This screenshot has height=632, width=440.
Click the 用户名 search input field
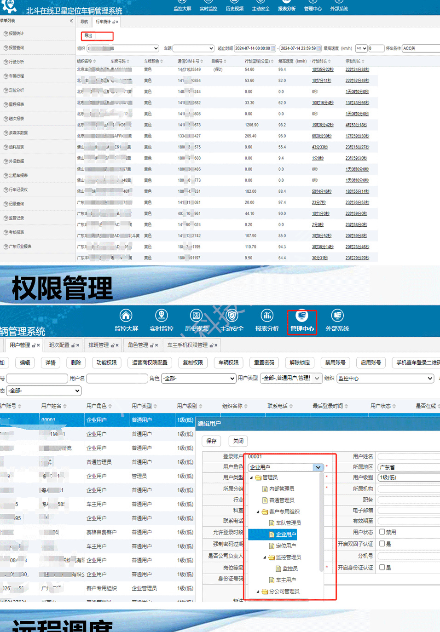(x=117, y=378)
